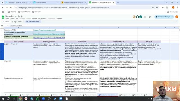
Task: Open the Справка menu
Action: tap(59, 18)
